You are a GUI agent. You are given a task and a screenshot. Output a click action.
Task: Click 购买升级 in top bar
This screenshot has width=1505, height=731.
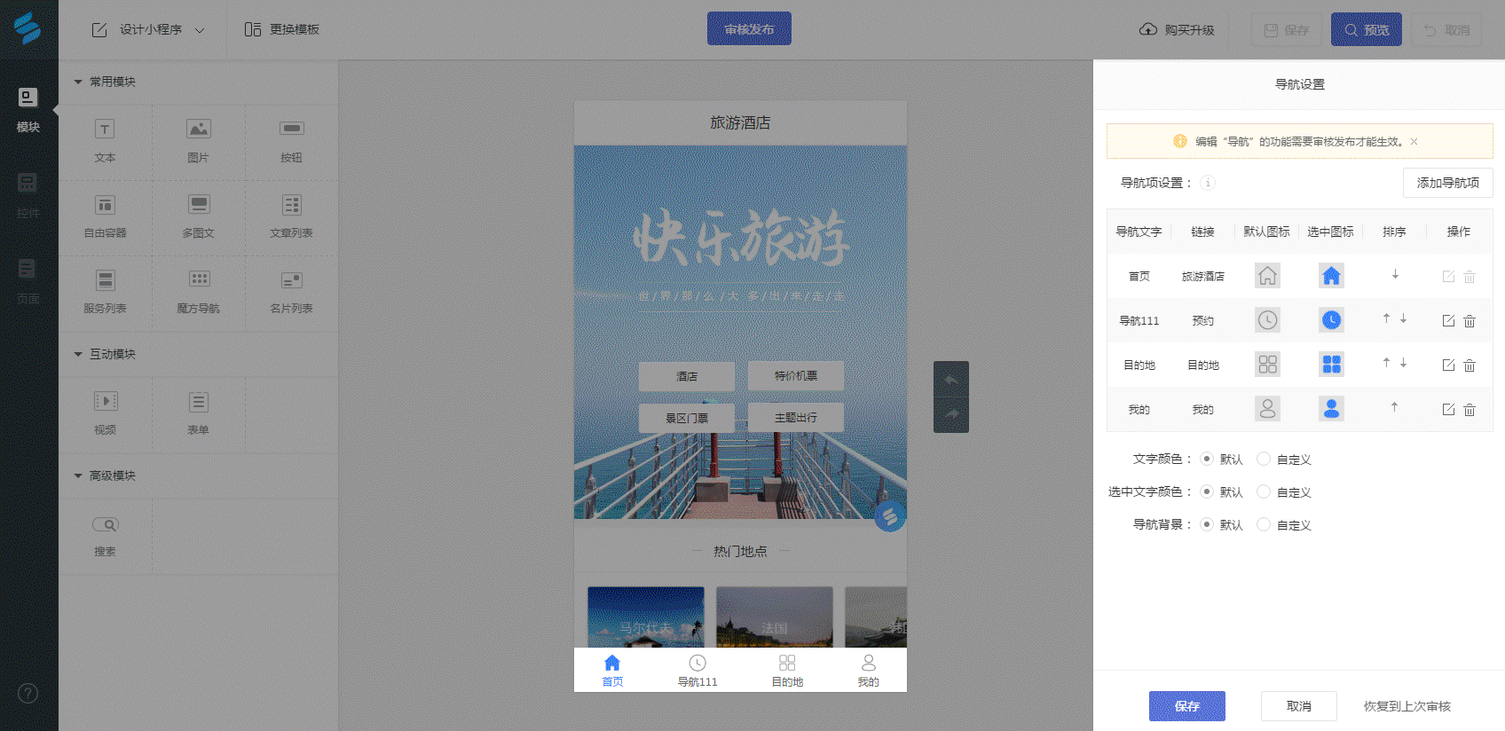tap(1177, 30)
